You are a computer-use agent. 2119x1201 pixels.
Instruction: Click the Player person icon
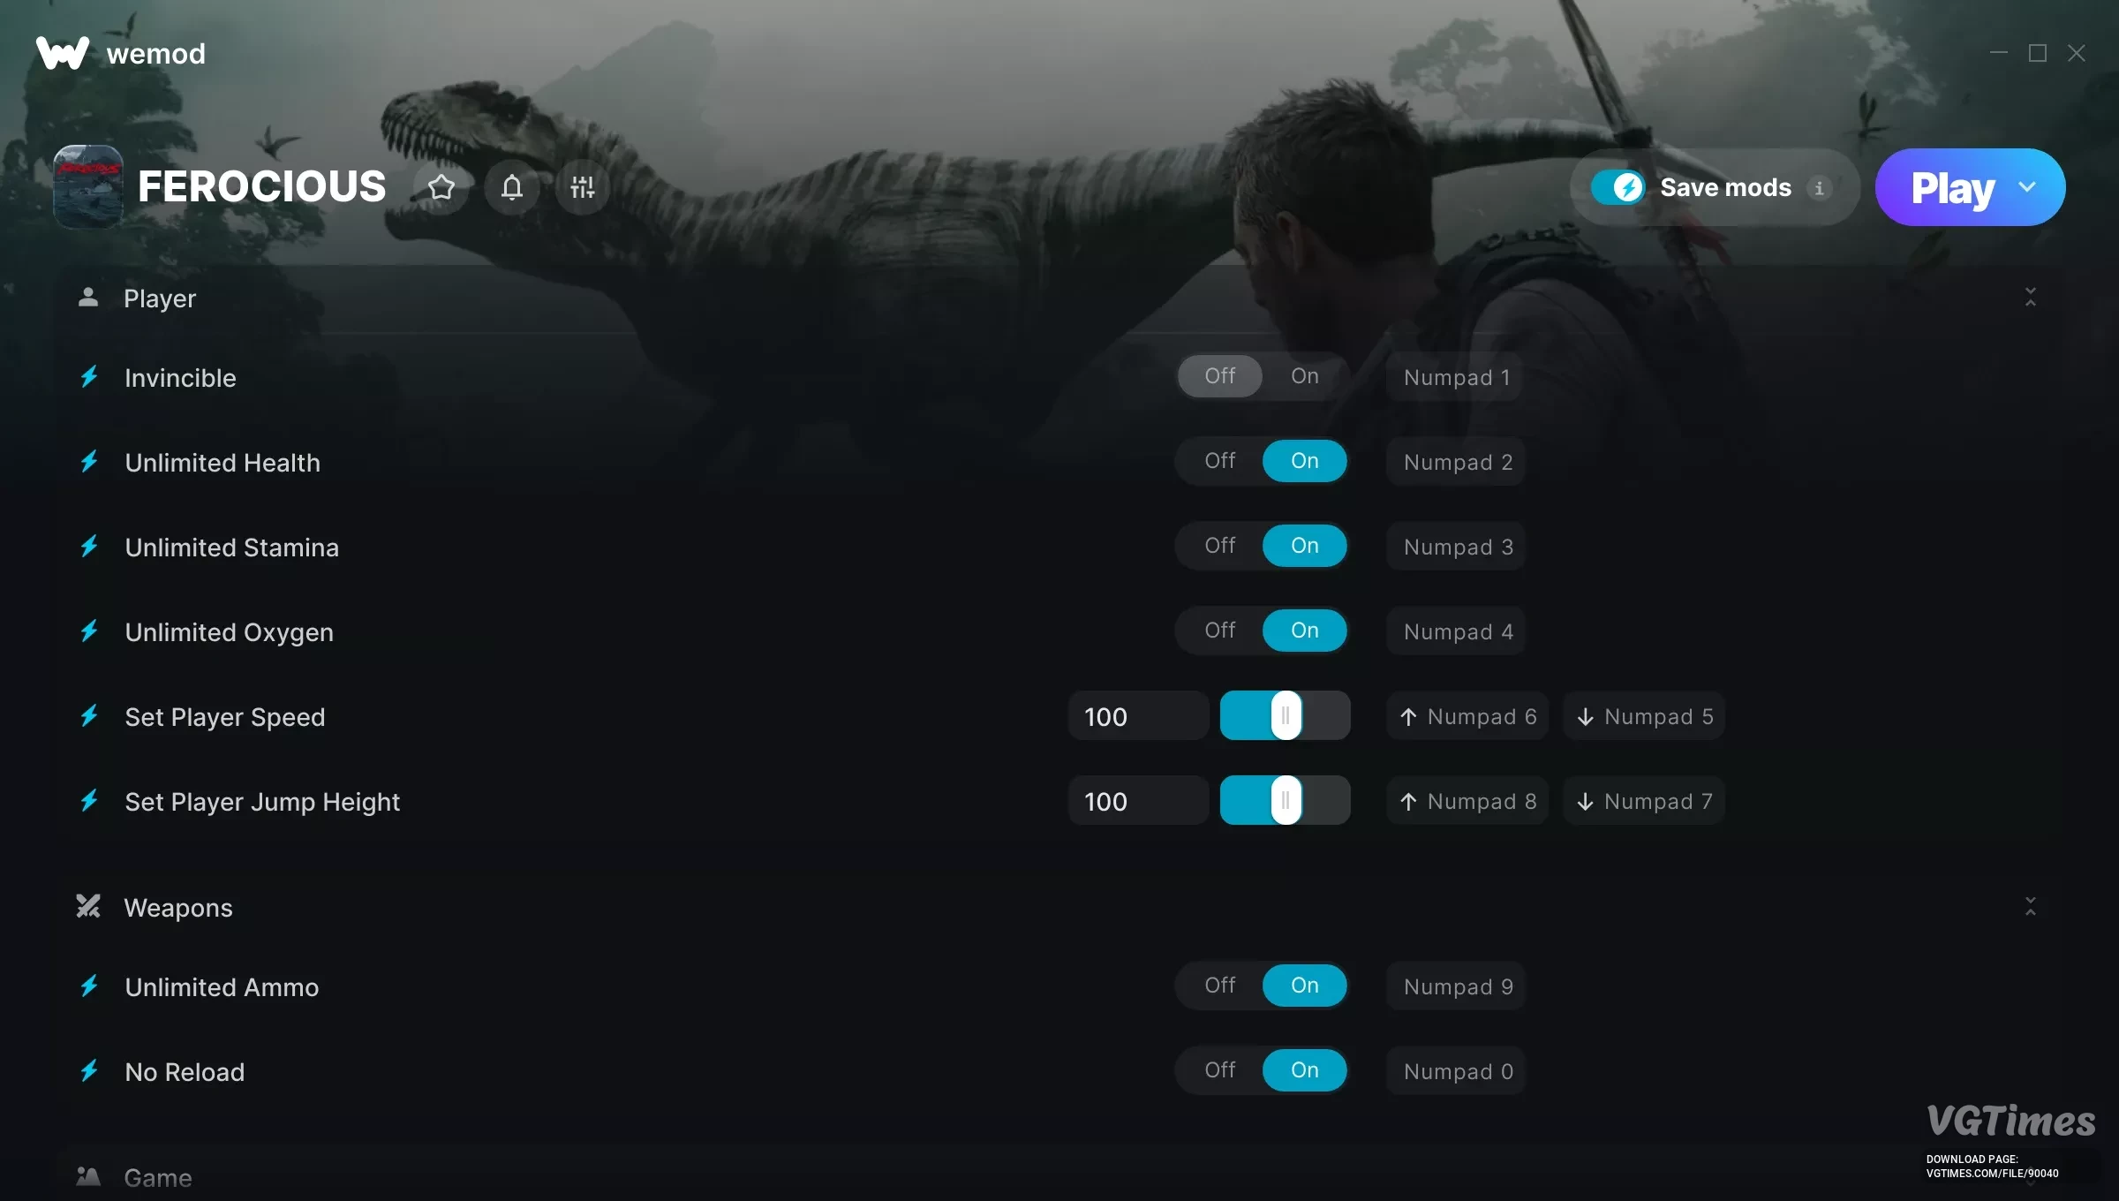87,297
